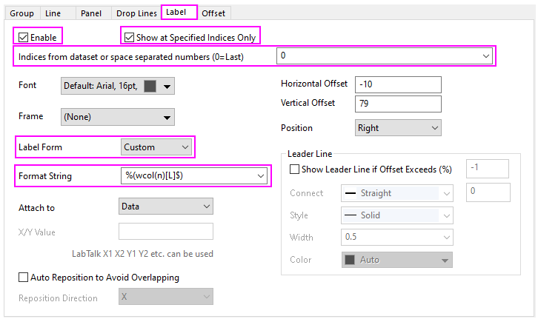Image resolution: width=538 pixels, height=319 pixels.
Task: Click the Connect value field showing 0
Action: [488, 192]
